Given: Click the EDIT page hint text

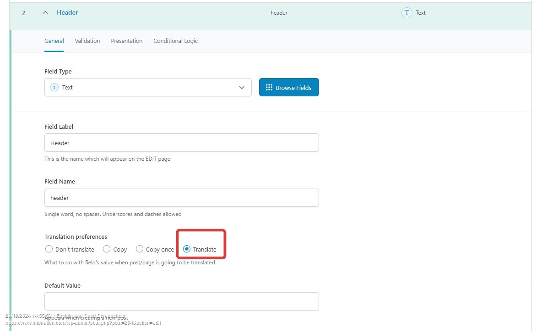Looking at the screenshot, I should tap(107, 159).
